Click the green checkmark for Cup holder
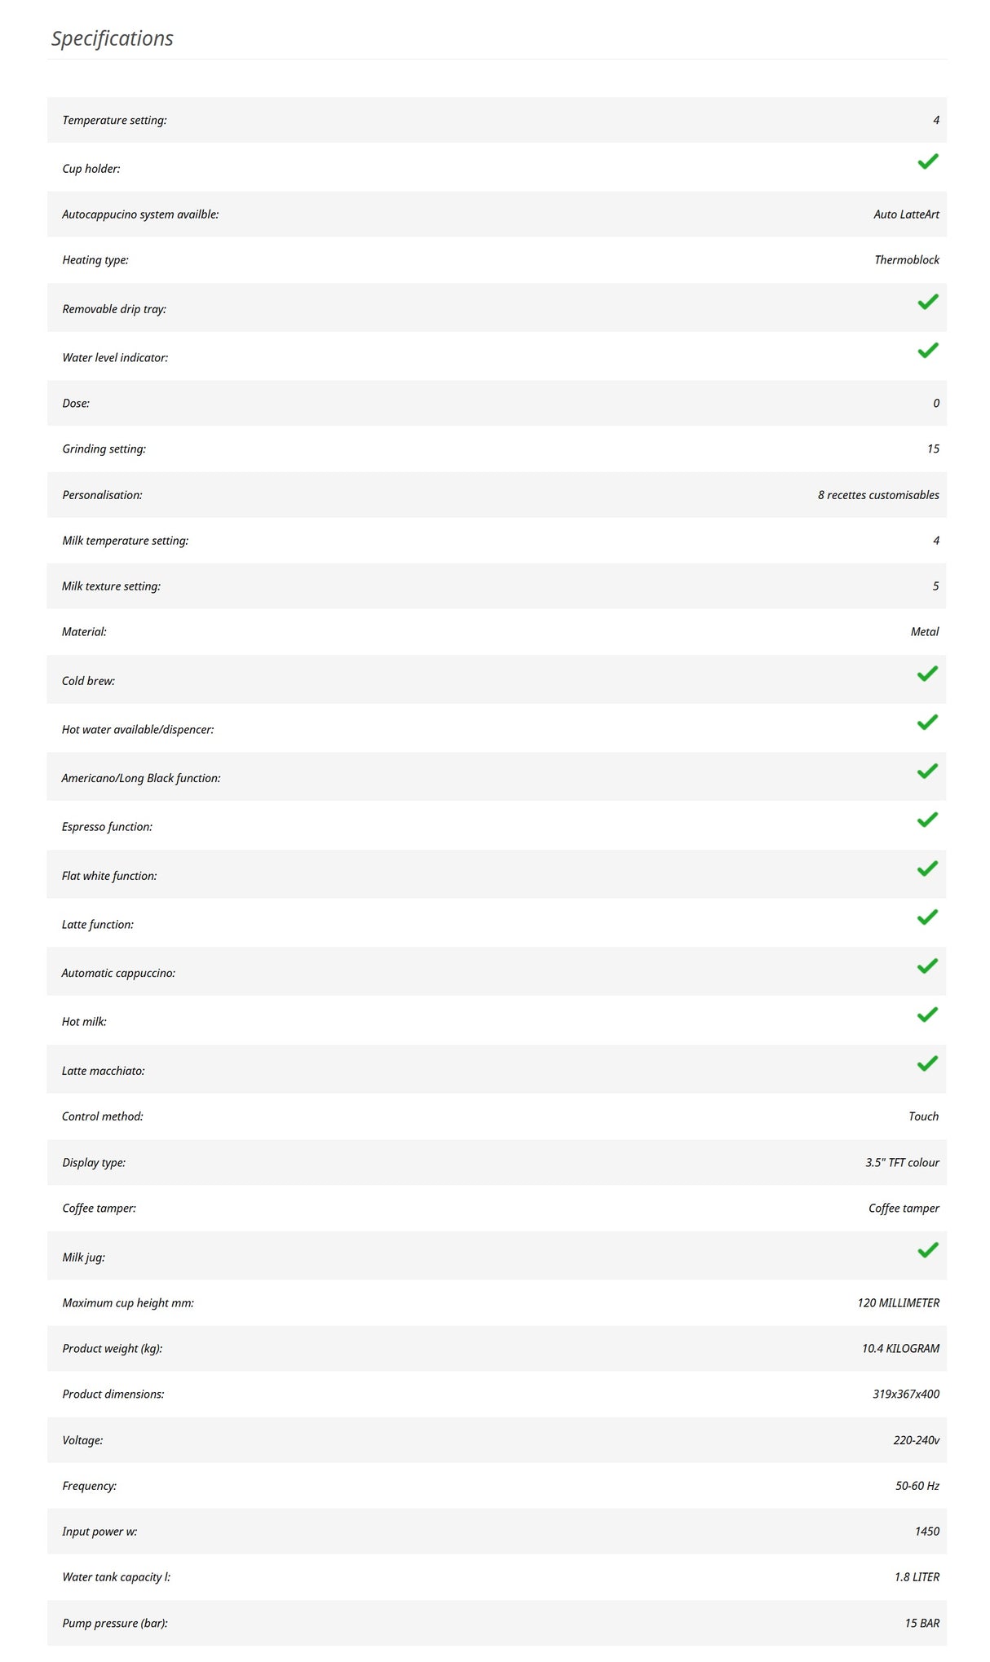Image resolution: width=990 pixels, height=1662 pixels. 928,161
